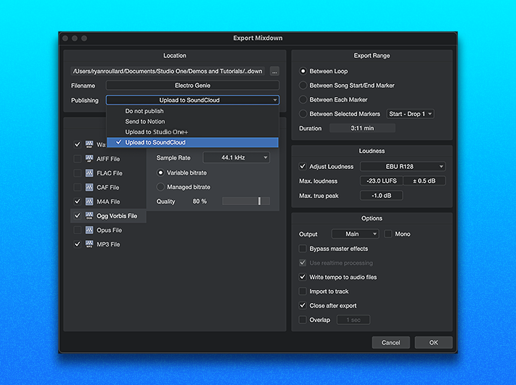Uncheck the Wave file checkbox
This screenshot has height=385, width=516.
(x=78, y=144)
